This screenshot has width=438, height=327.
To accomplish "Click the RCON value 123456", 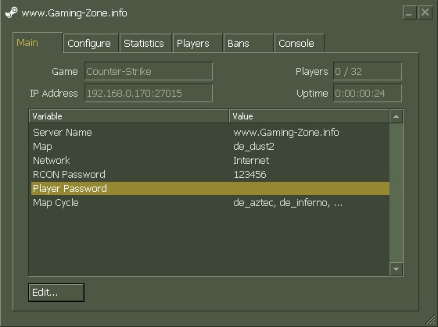I will 250,175.
